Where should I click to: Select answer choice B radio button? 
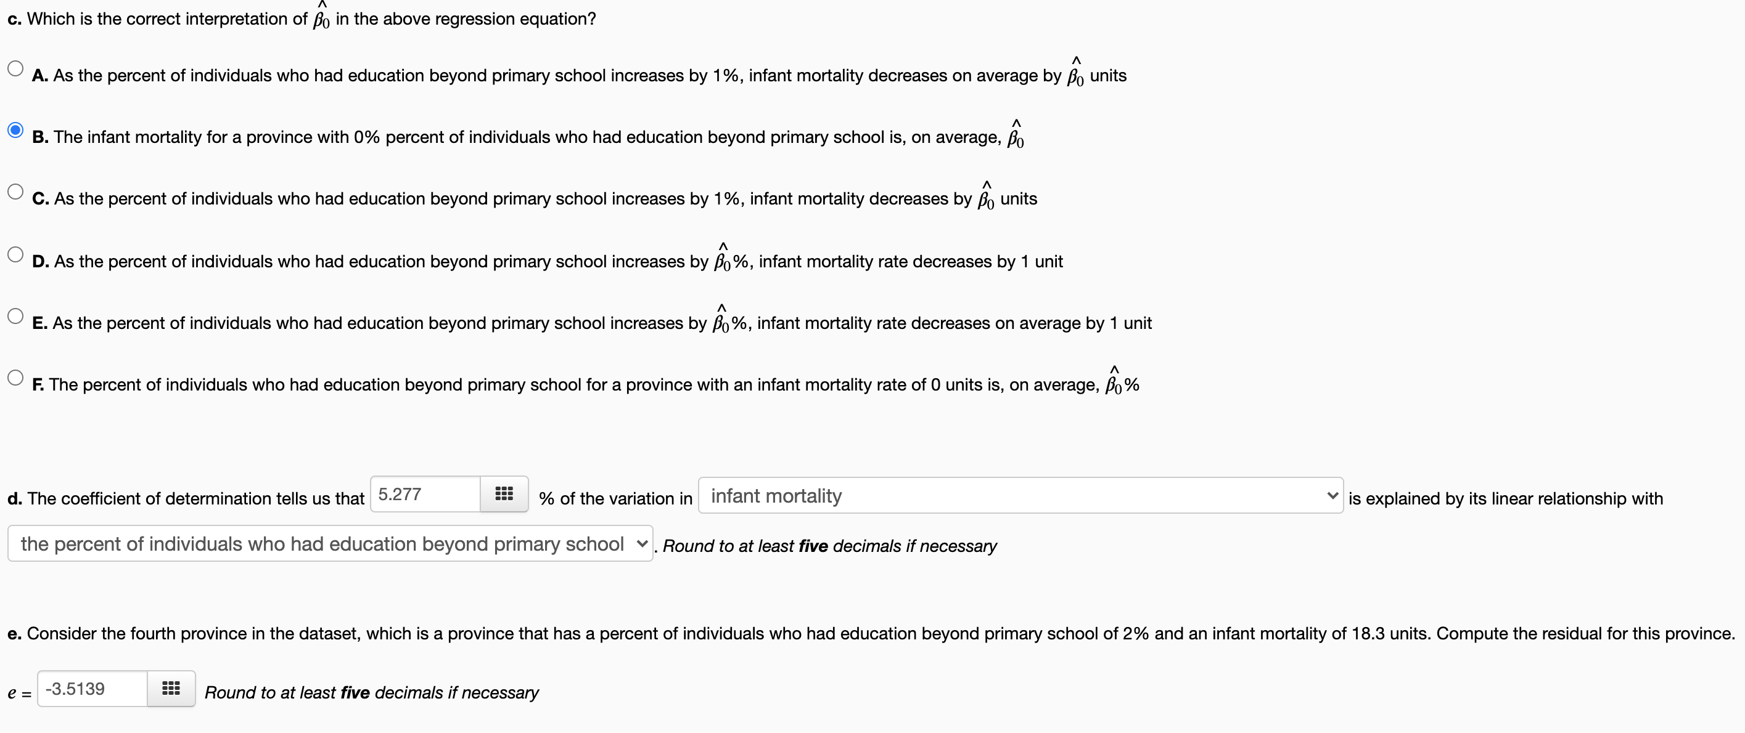[x=15, y=129]
